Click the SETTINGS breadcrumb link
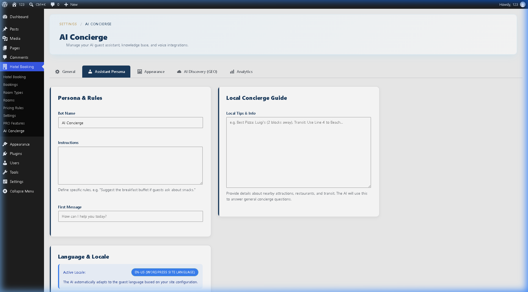The height and width of the screenshot is (292, 528). pos(68,24)
